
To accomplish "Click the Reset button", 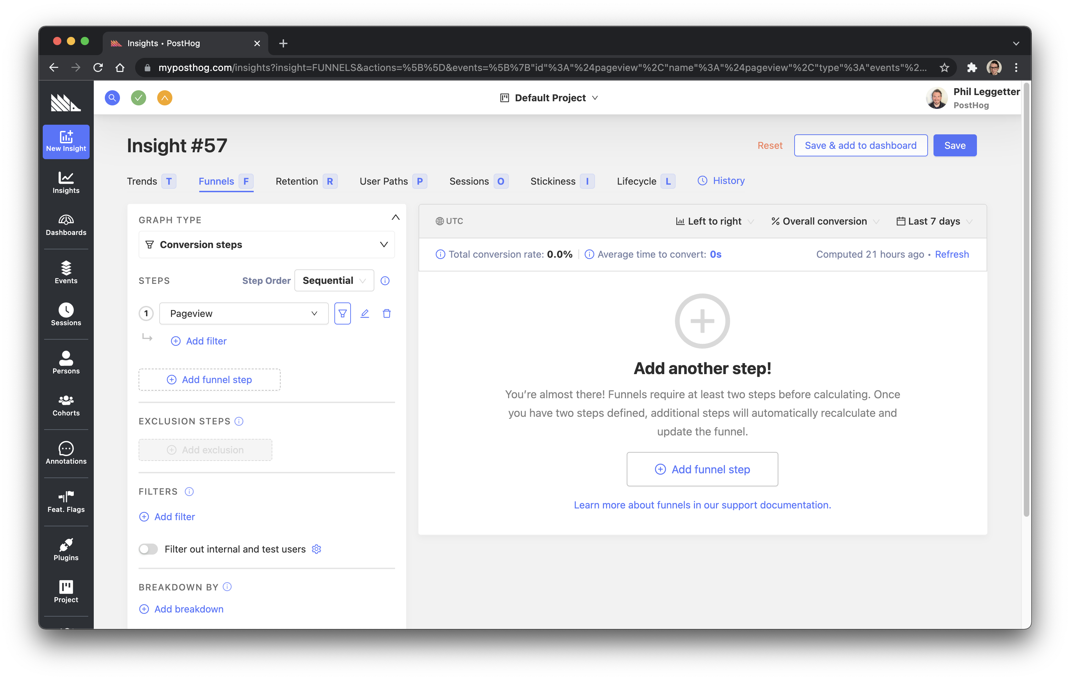I will [x=770, y=145].
